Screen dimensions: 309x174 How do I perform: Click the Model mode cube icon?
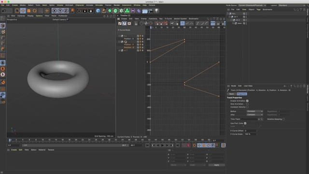[3, 26]
